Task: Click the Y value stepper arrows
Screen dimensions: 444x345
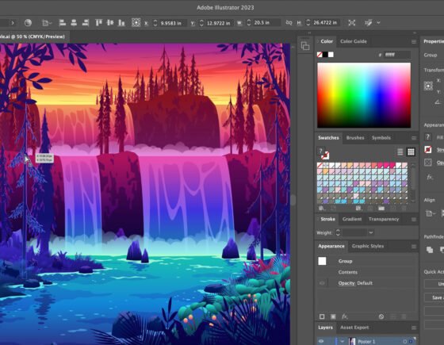Action: click(201, 23)
